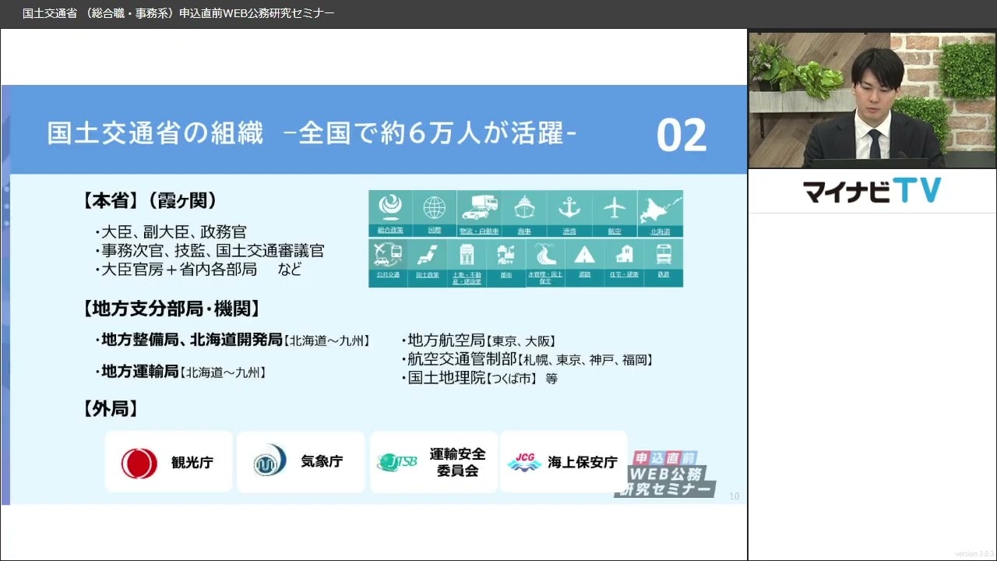Click the 【外局】 heading
Screen dimensions: 997x561
click(111, 409)
